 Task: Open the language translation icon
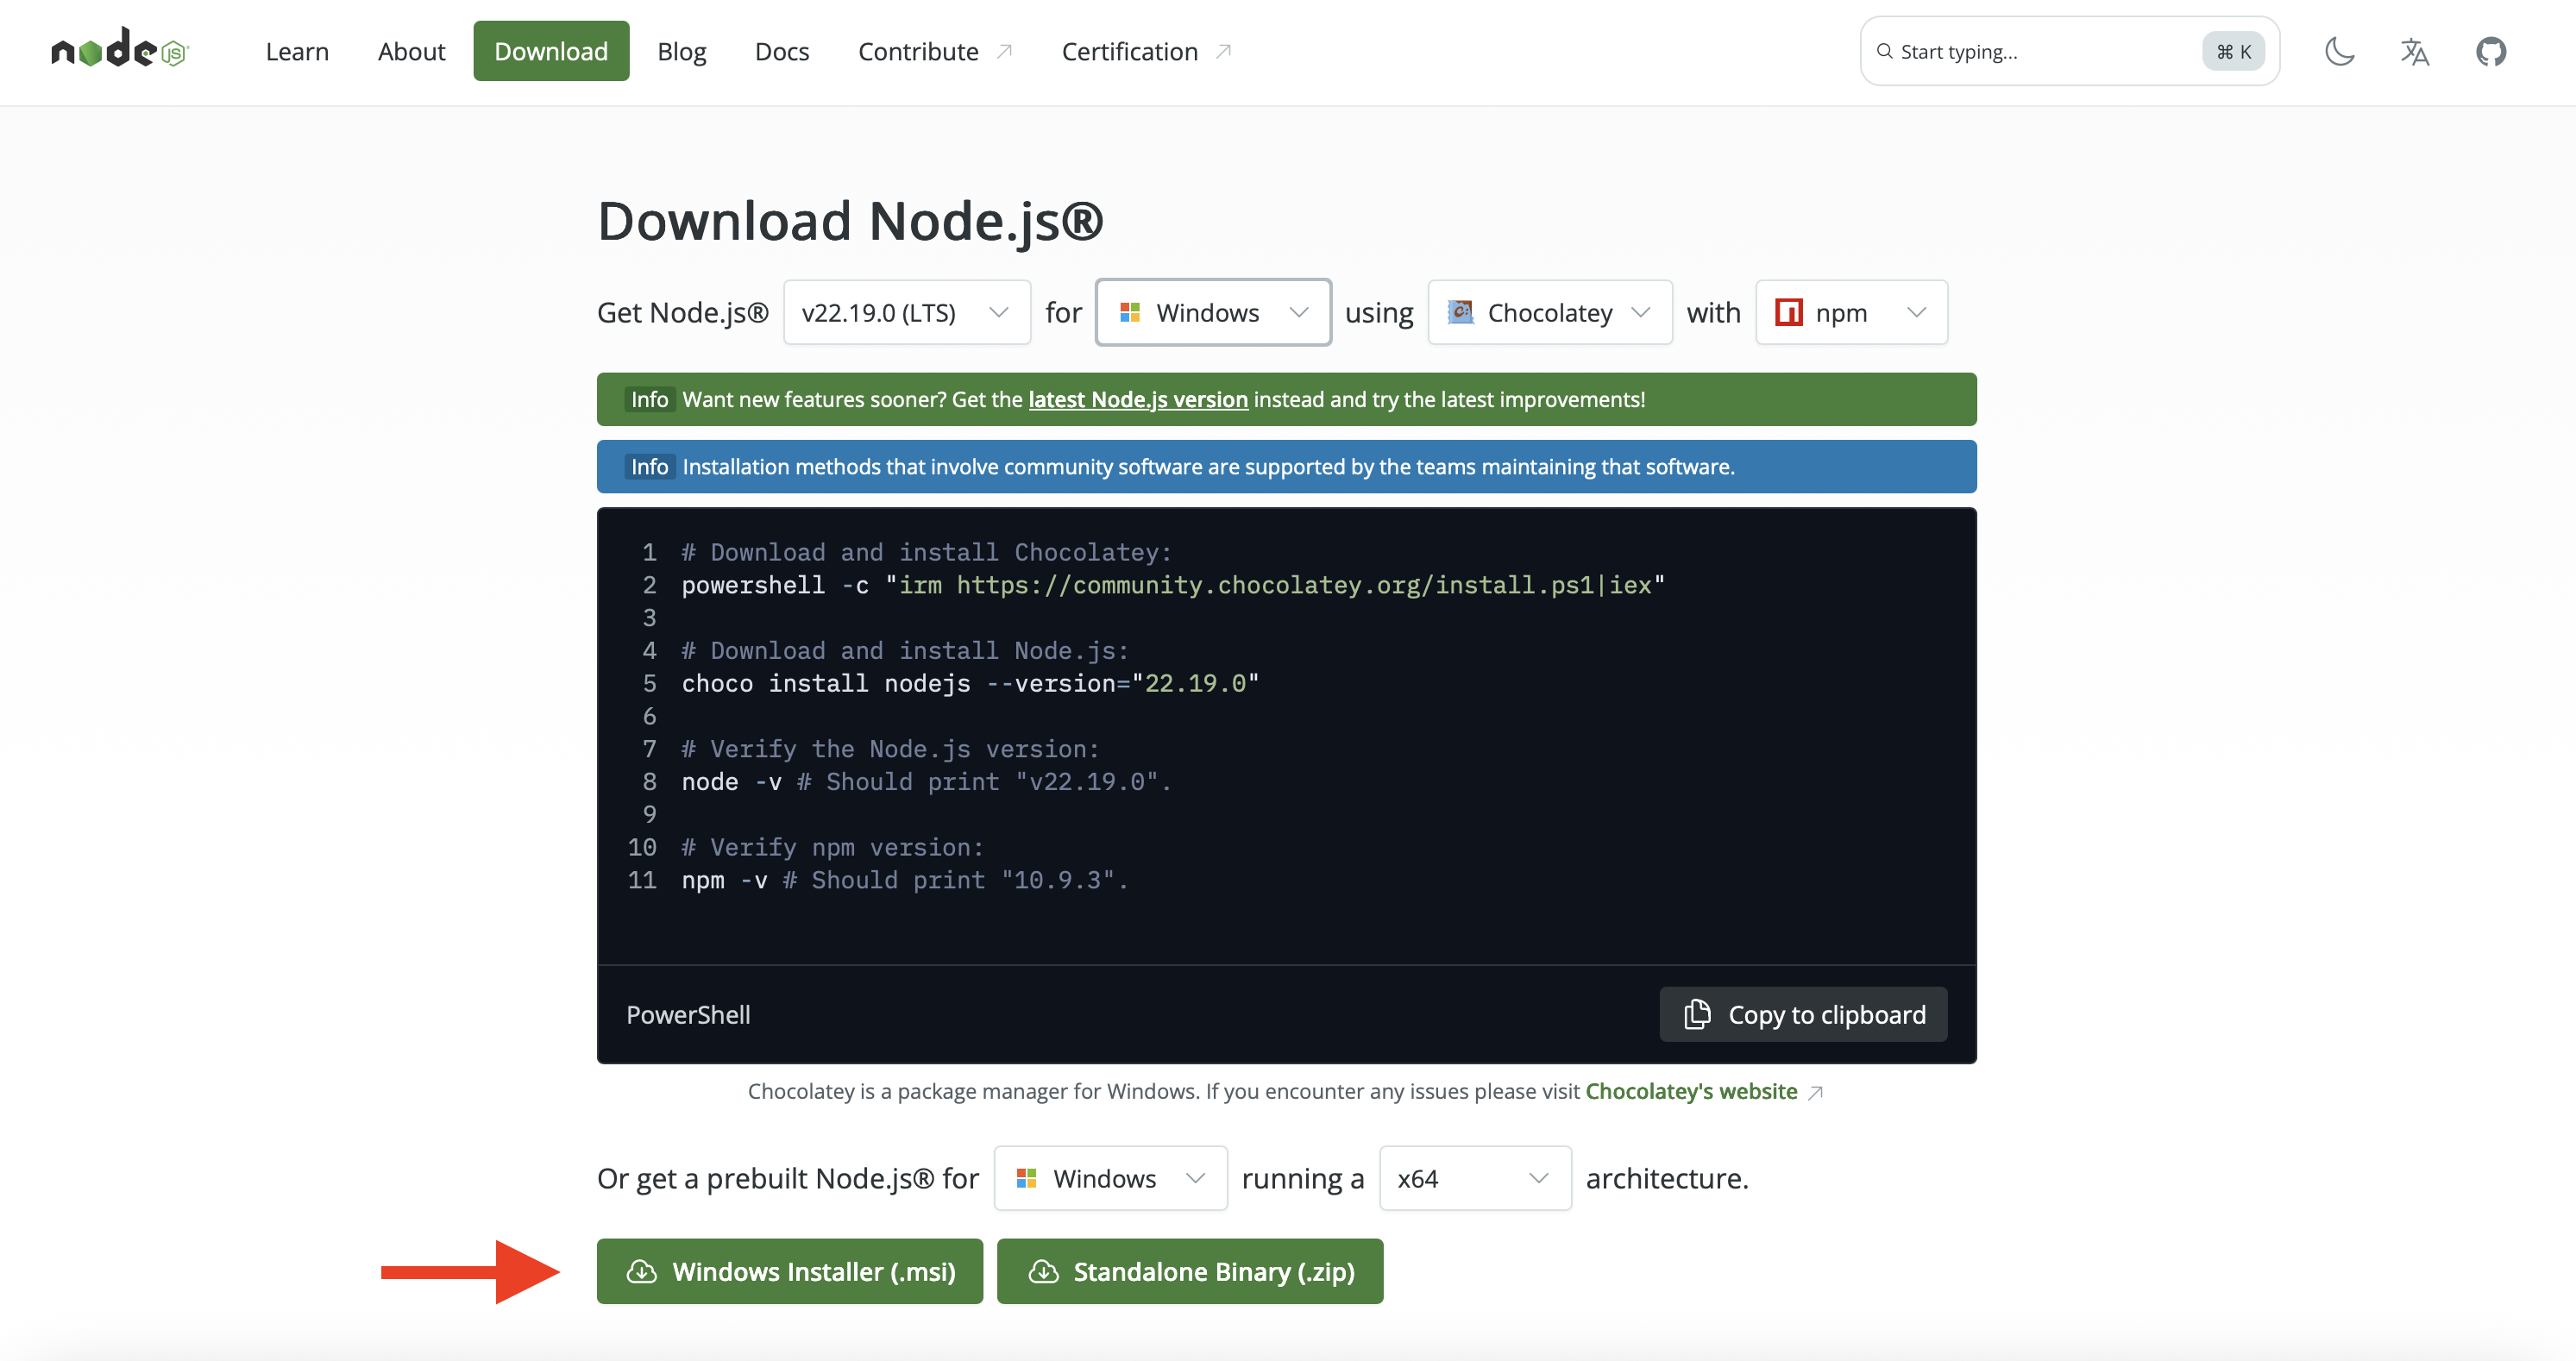(x=2414, y=51)
